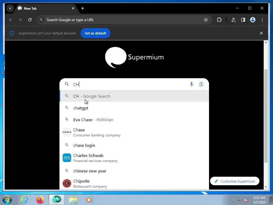Image resolution: width=273 pixels, height=205 pixels.
Task: Click the chatgpt suggestion magnifier icon
Action: [67, 108]
